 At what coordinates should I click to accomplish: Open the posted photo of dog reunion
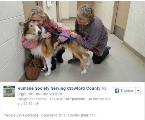tap(72, 42)
